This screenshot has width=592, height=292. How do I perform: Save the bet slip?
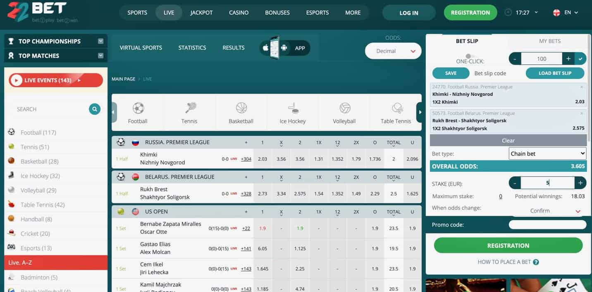coord(451,73)
